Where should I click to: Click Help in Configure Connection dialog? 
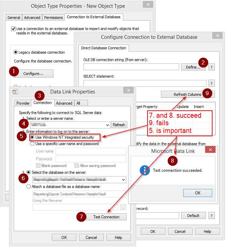(207, 231)
